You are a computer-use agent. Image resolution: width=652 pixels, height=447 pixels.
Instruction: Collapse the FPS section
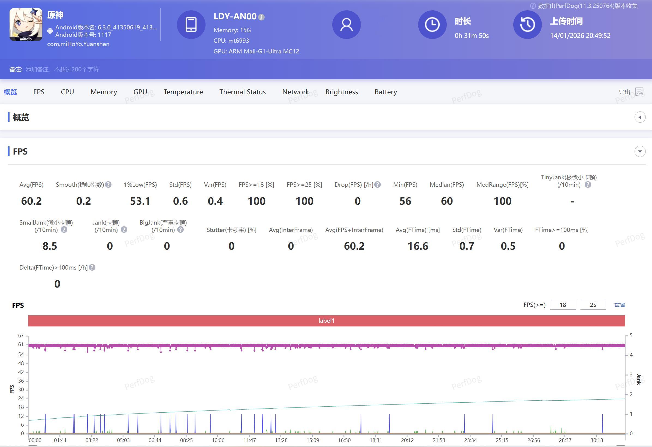point(640,152)
